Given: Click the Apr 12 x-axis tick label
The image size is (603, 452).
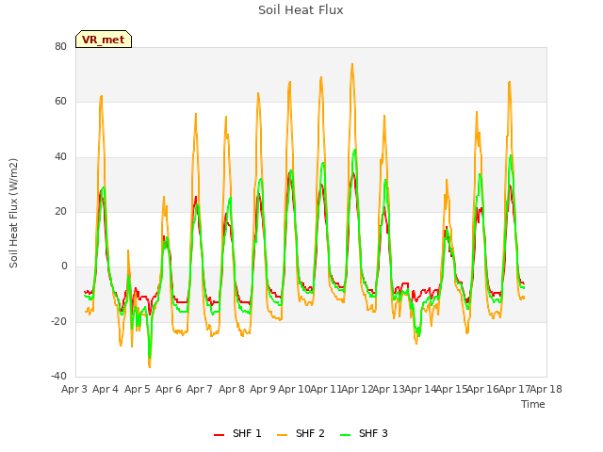Looking at the screenshot, I should pos(357,389).
